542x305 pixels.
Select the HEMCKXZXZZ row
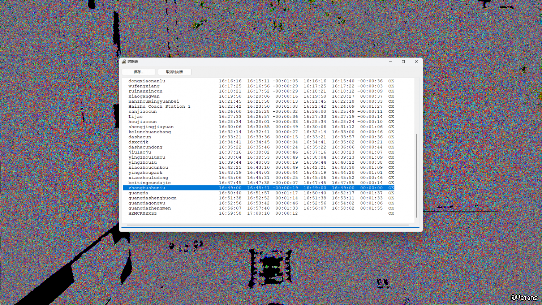tap(258, 213)
